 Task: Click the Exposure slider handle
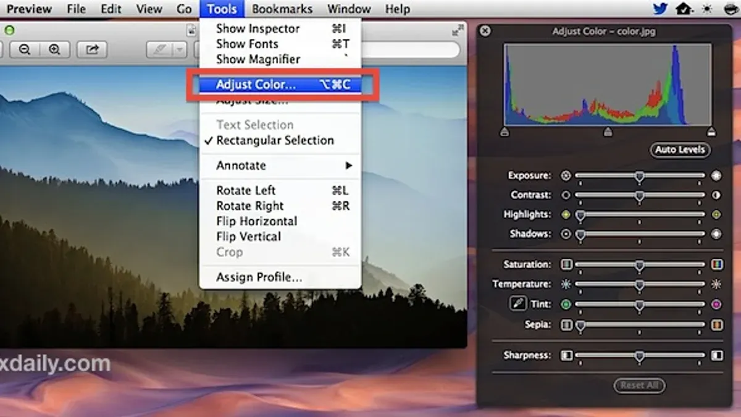640,177
